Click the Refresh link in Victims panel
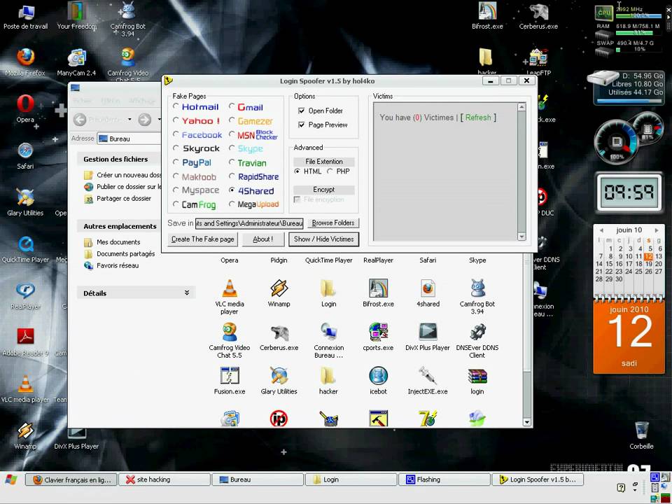 pyautogui.click(x=478, y=118)
